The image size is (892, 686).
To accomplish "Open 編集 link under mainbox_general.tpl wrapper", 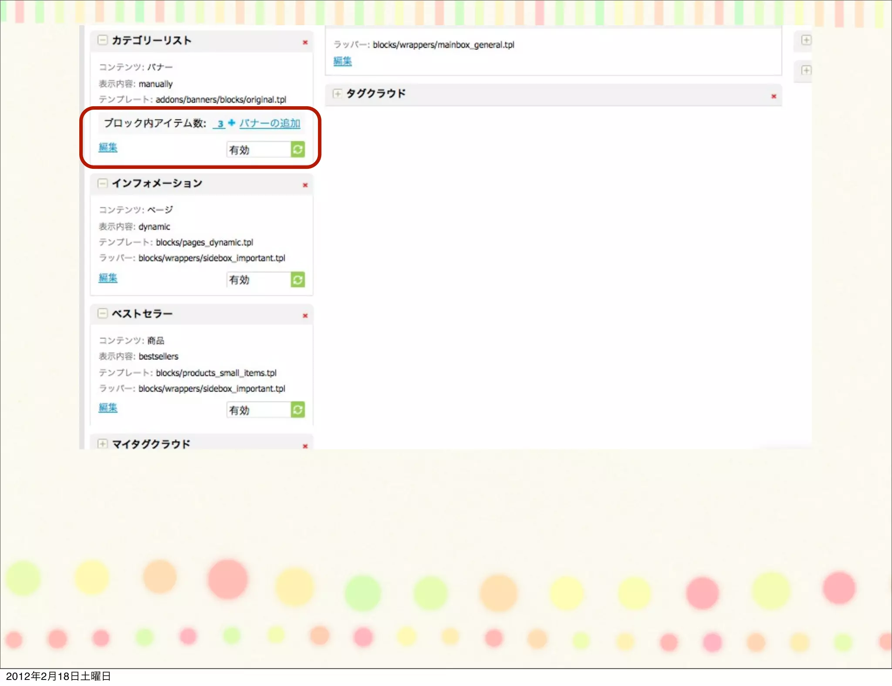I will click(343, 61).
